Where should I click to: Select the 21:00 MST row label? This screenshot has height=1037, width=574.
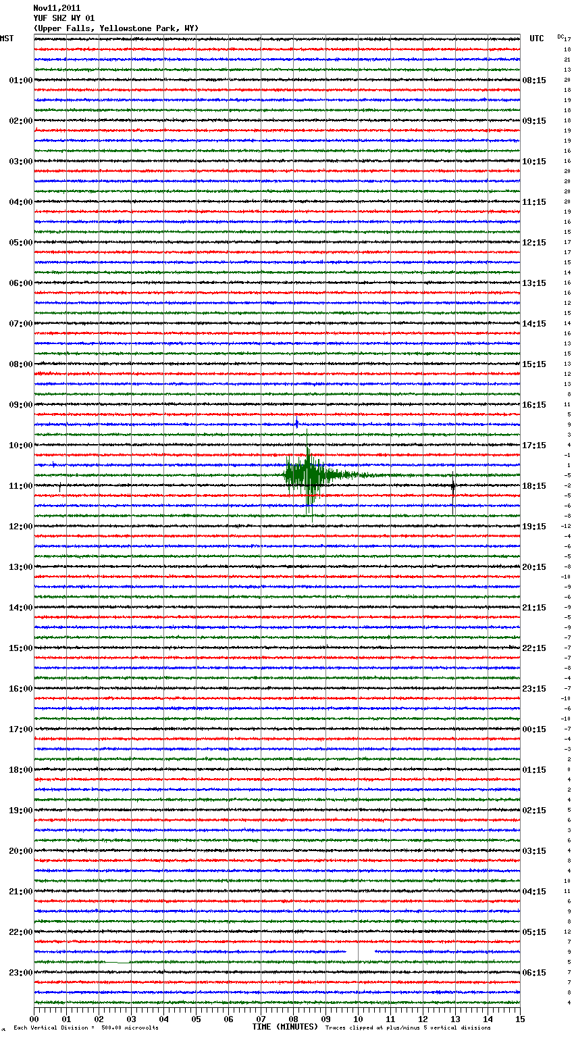coord(21,892)
